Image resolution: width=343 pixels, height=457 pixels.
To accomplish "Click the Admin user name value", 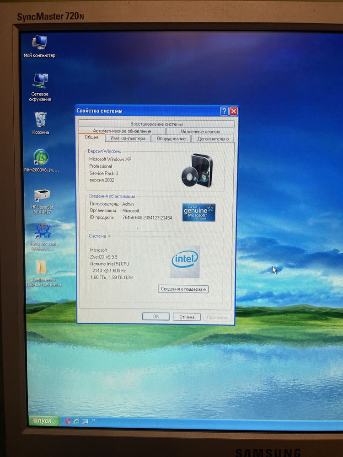I will 128,204.
